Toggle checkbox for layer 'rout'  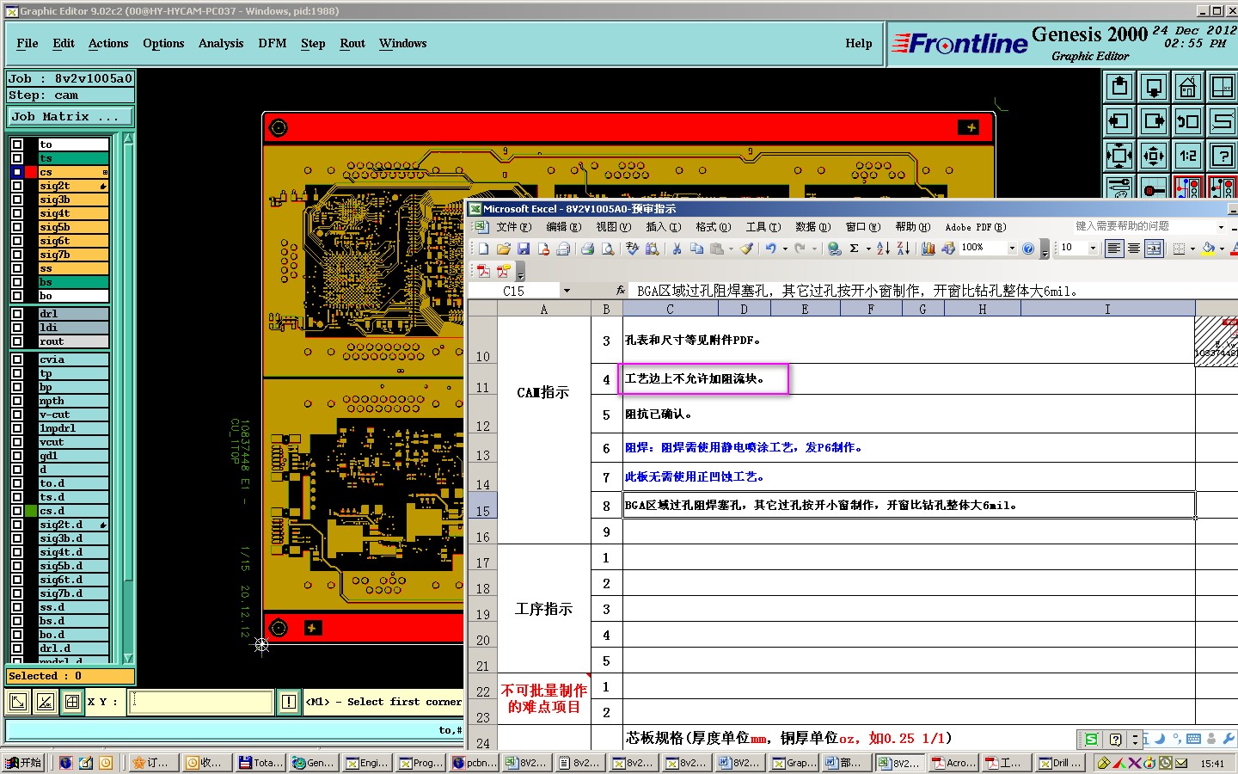tap(17, 341)
